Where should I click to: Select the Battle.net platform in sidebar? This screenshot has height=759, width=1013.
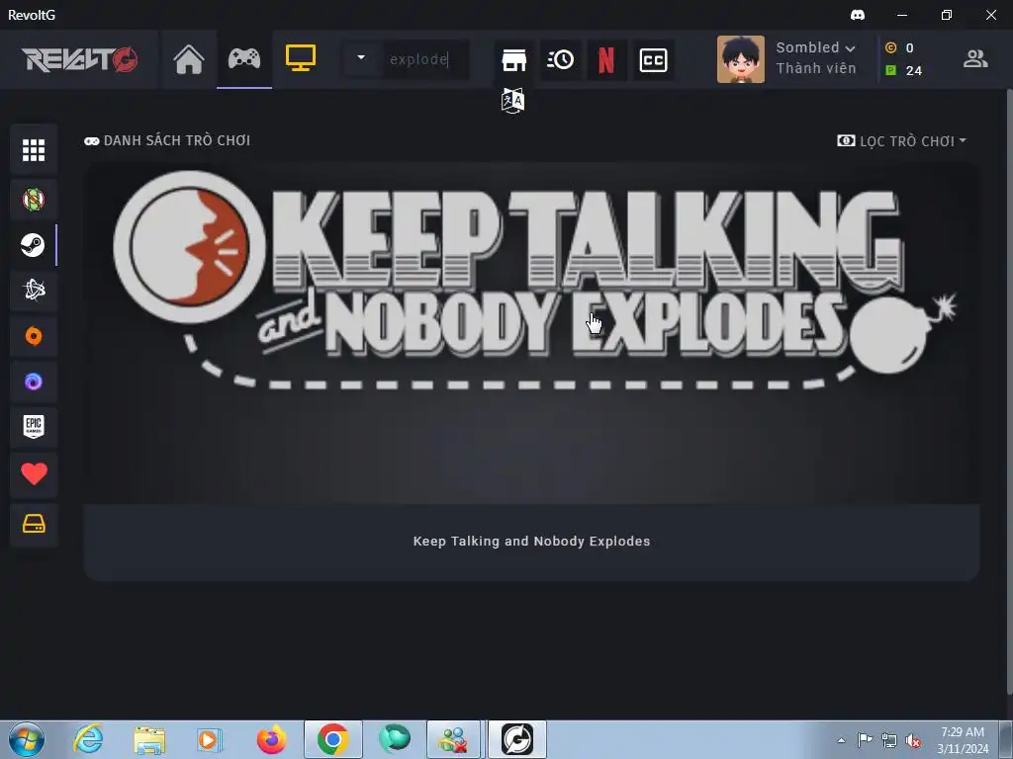click(34, 291)
